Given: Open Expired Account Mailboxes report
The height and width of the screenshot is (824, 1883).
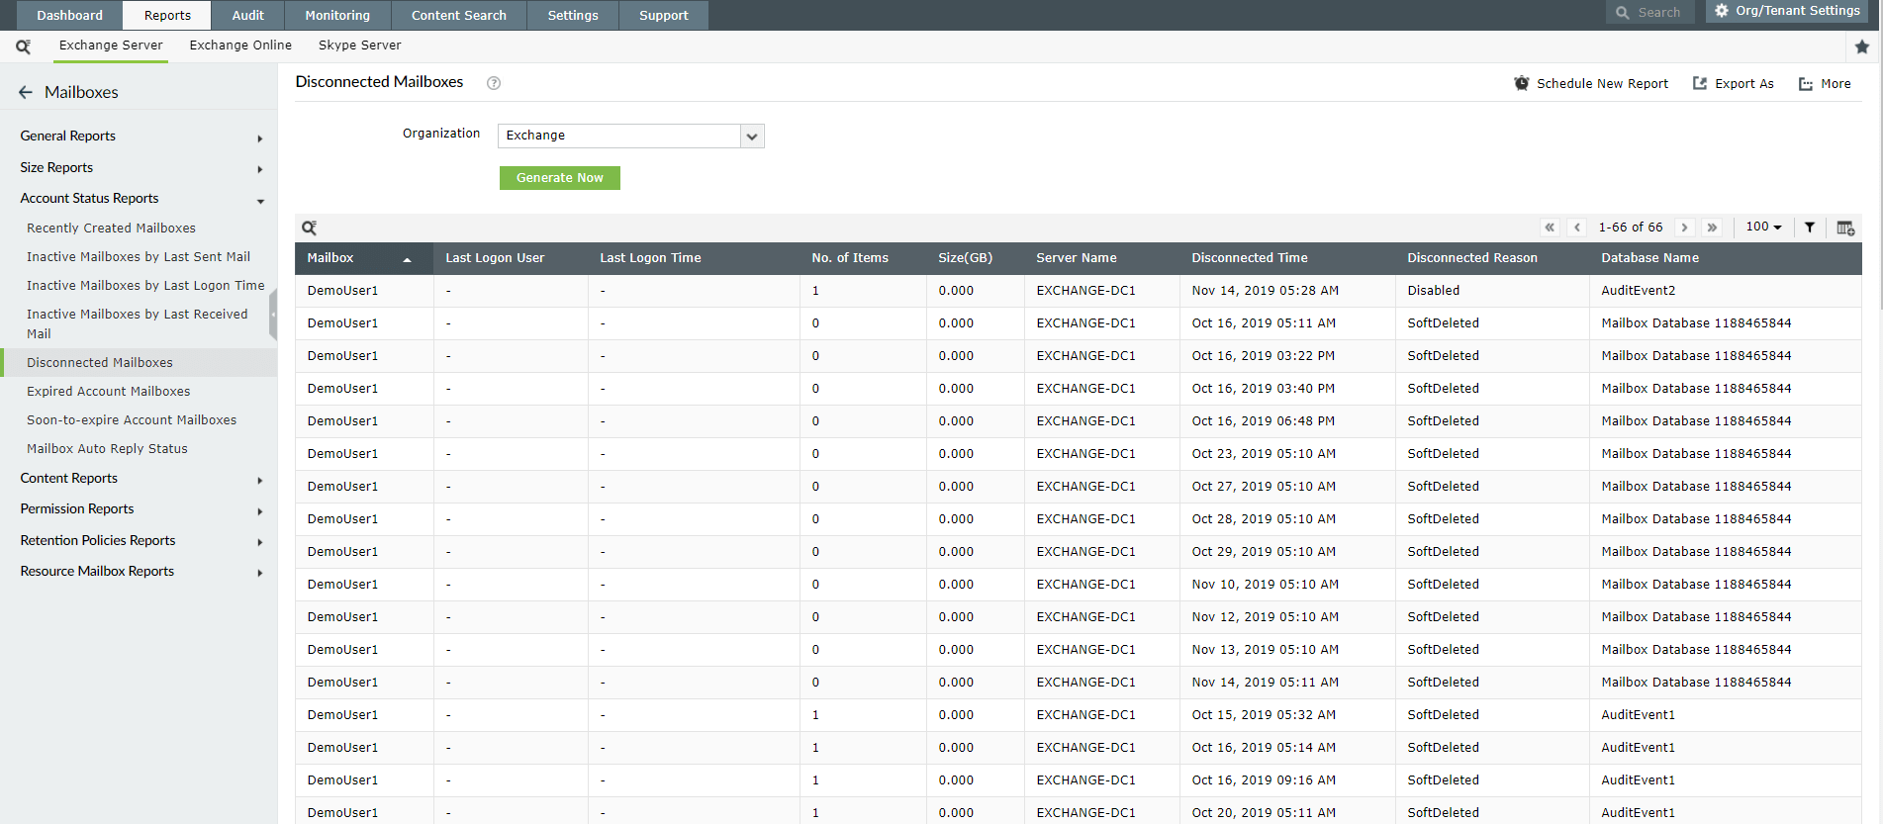Looking at the screenshot, I should (x=109, y=392).
